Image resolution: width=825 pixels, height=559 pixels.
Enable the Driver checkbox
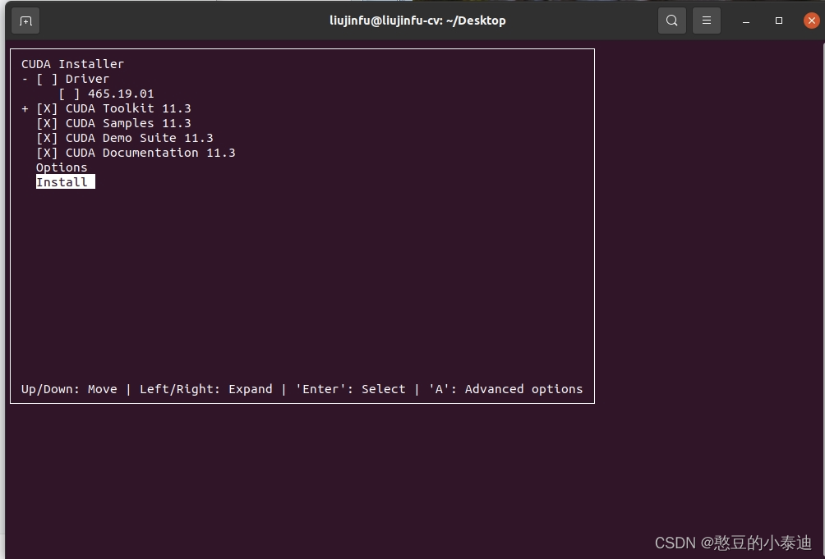47,78
